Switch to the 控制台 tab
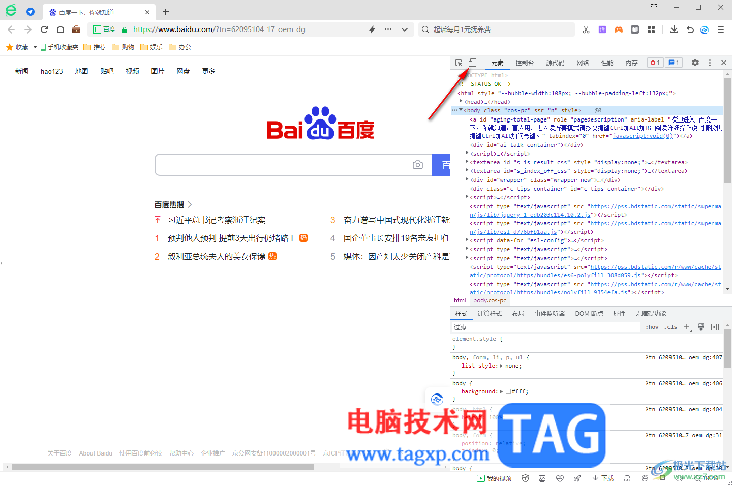Viewport: 732px width, 485px height. click(x=525, y=63)
